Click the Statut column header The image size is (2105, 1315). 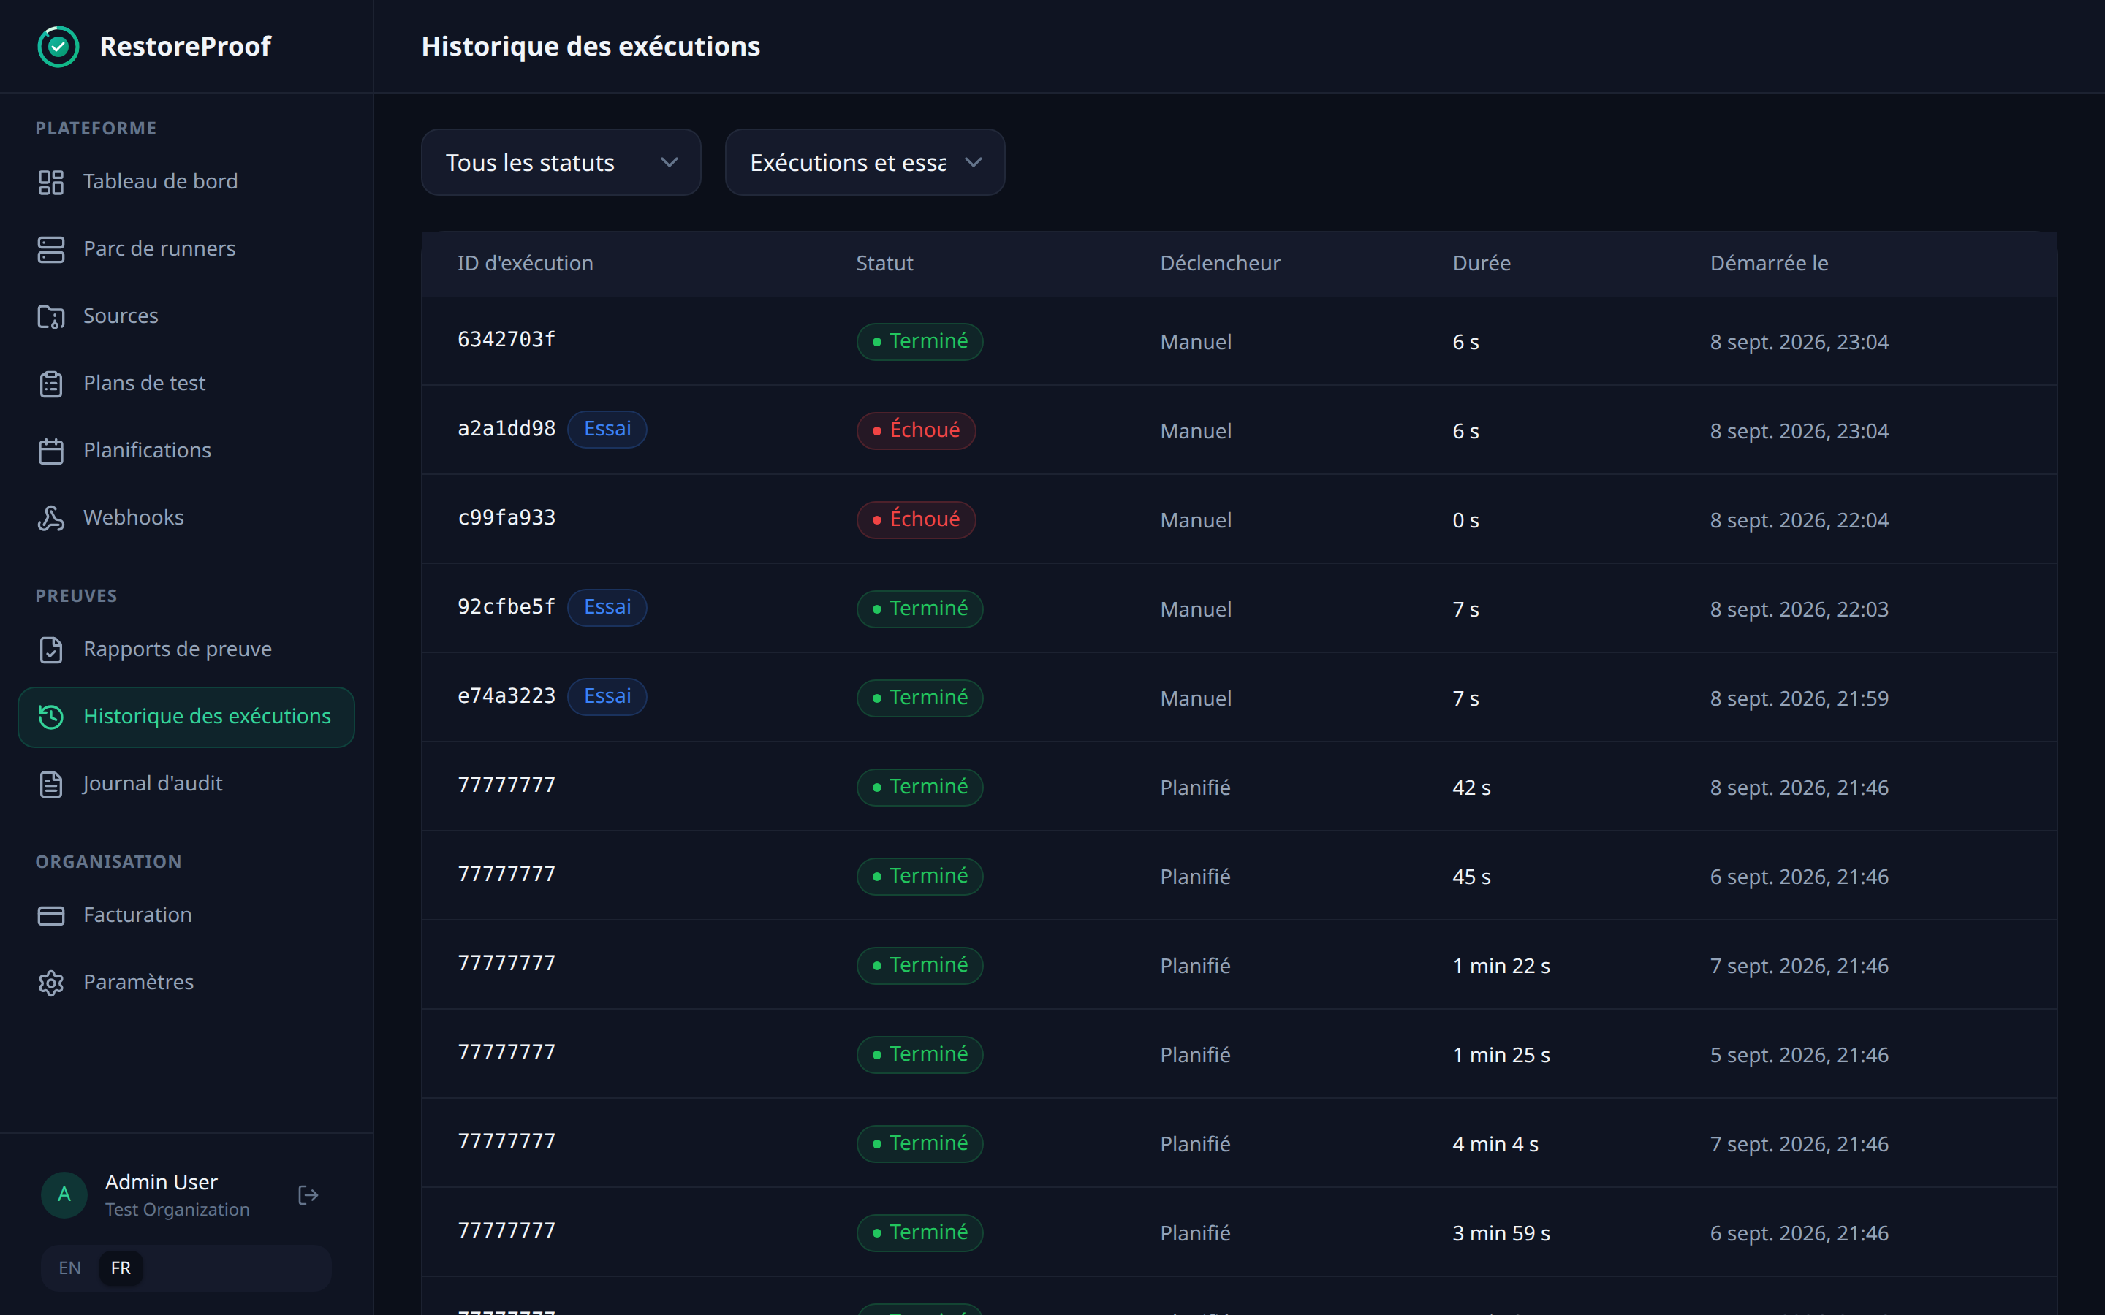click(x=884, y=264)
